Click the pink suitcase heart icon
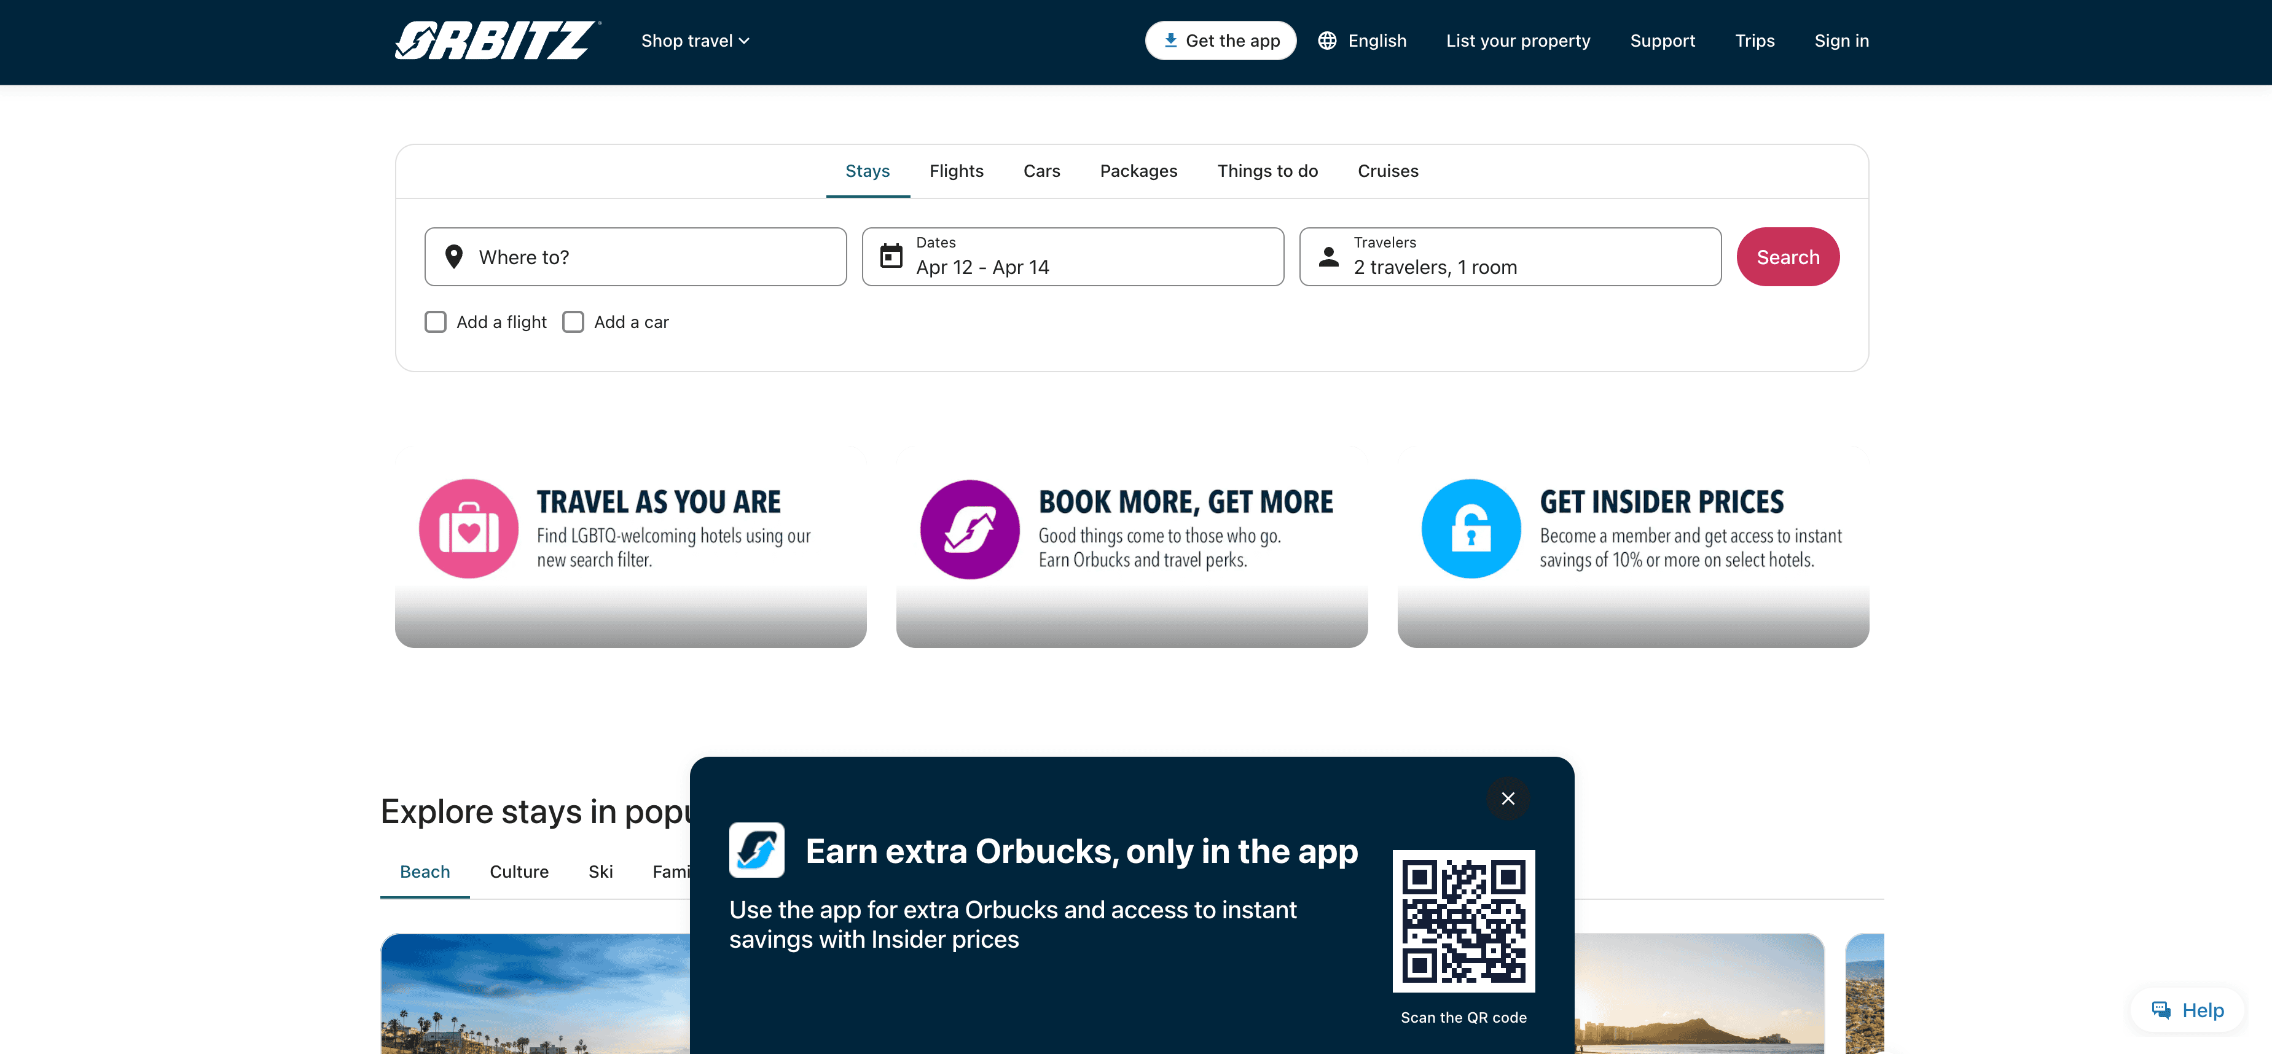The height and width of the screenshot is (1054, 2272). (468, 528)
